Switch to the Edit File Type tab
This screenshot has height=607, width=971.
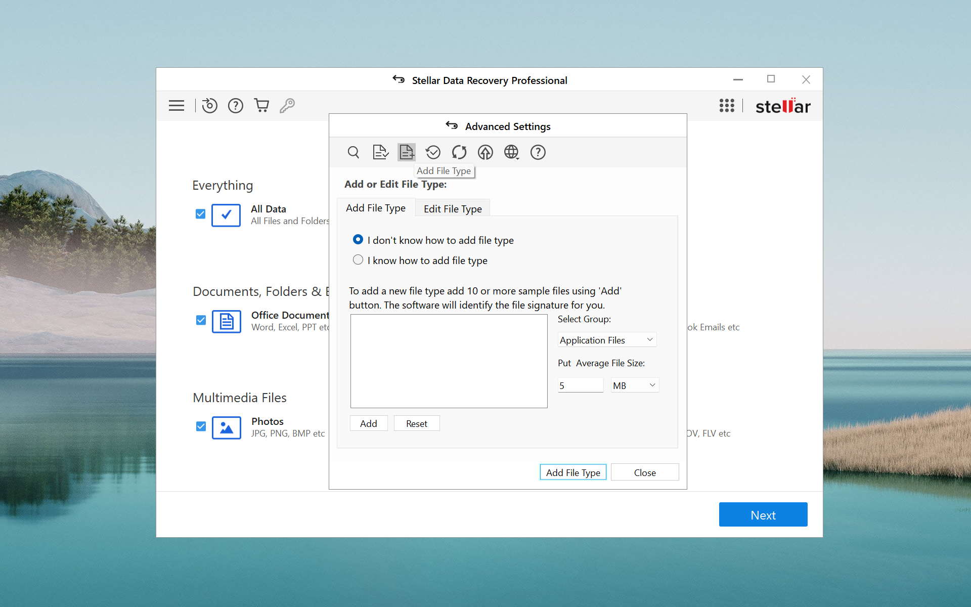coord(453,208)
